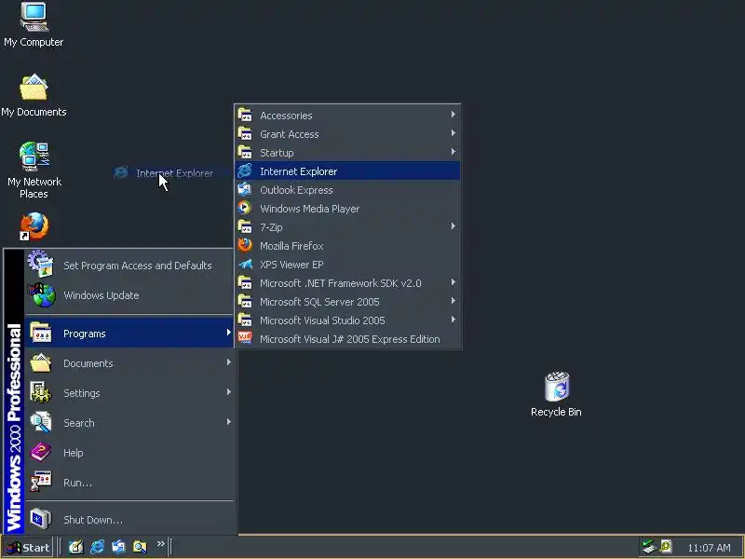Open the 7-Zip folder entry
This screenshot has height=559, width=745.
click(x=347, y=227)
